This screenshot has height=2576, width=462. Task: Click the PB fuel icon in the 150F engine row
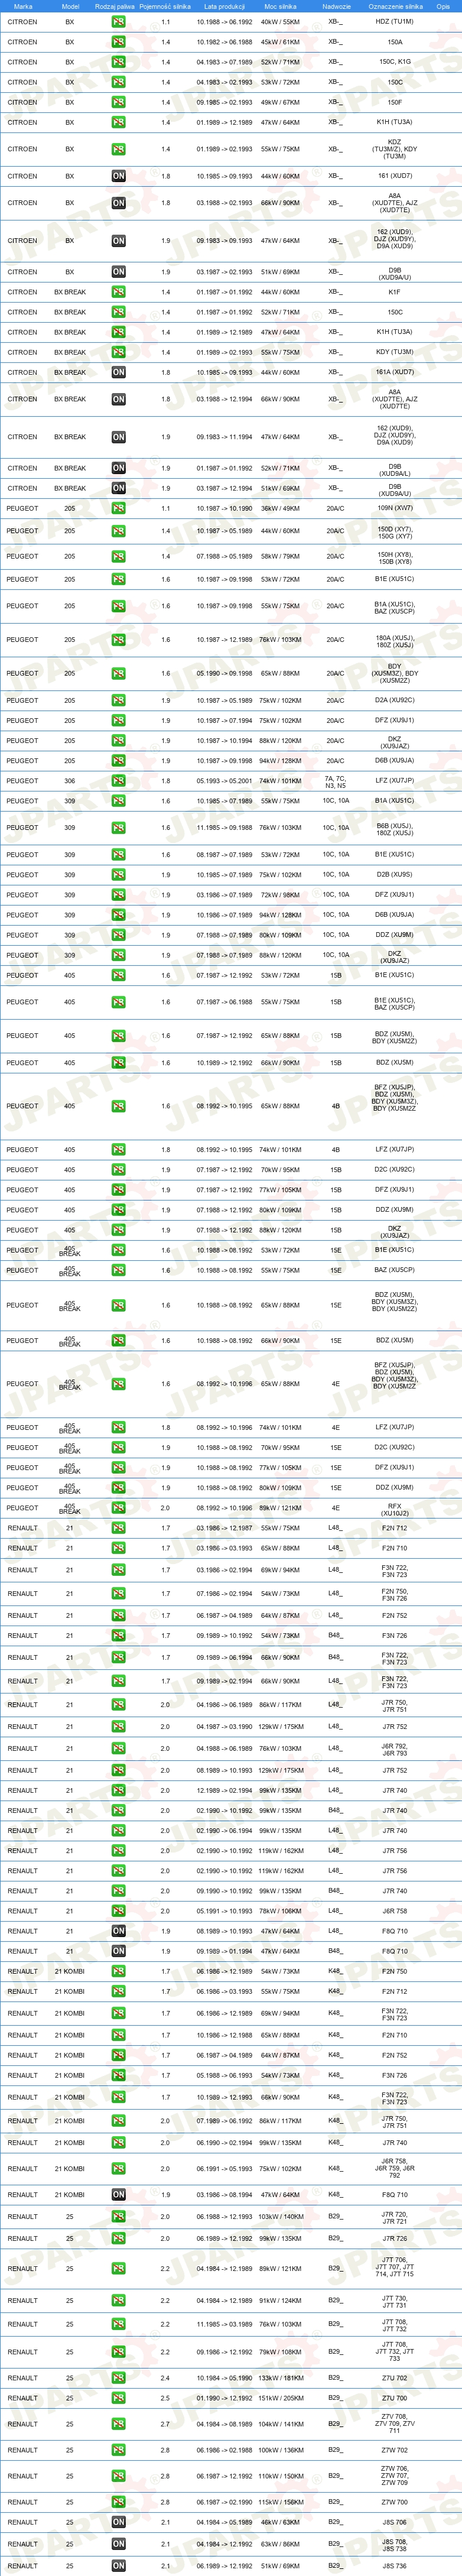tap(118, 102)
